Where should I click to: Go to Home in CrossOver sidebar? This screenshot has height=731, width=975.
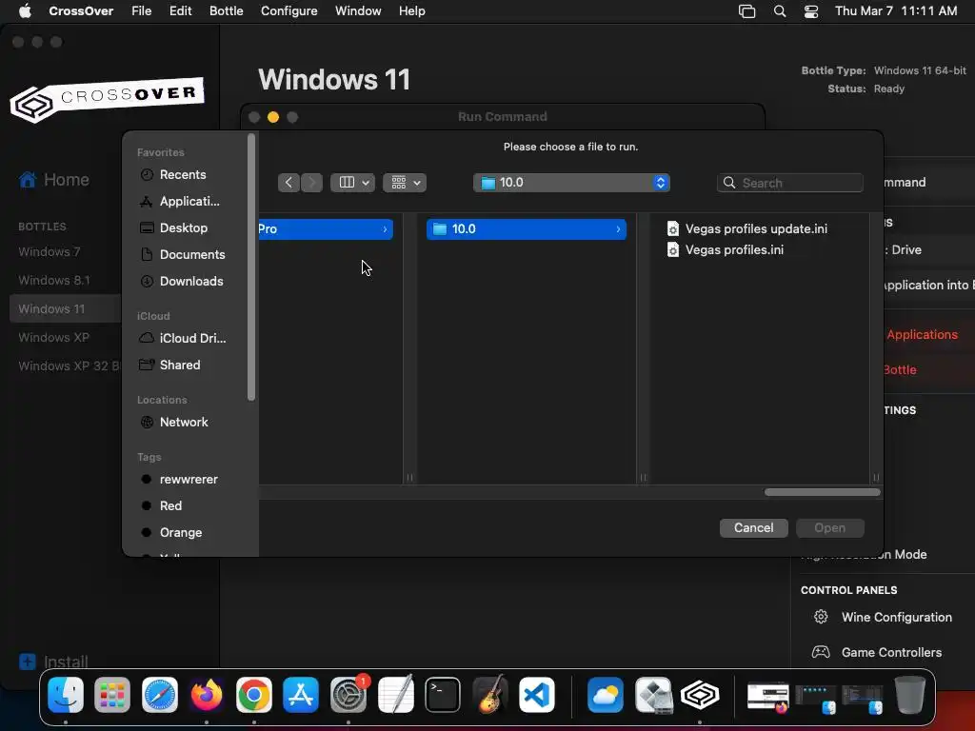54,180
